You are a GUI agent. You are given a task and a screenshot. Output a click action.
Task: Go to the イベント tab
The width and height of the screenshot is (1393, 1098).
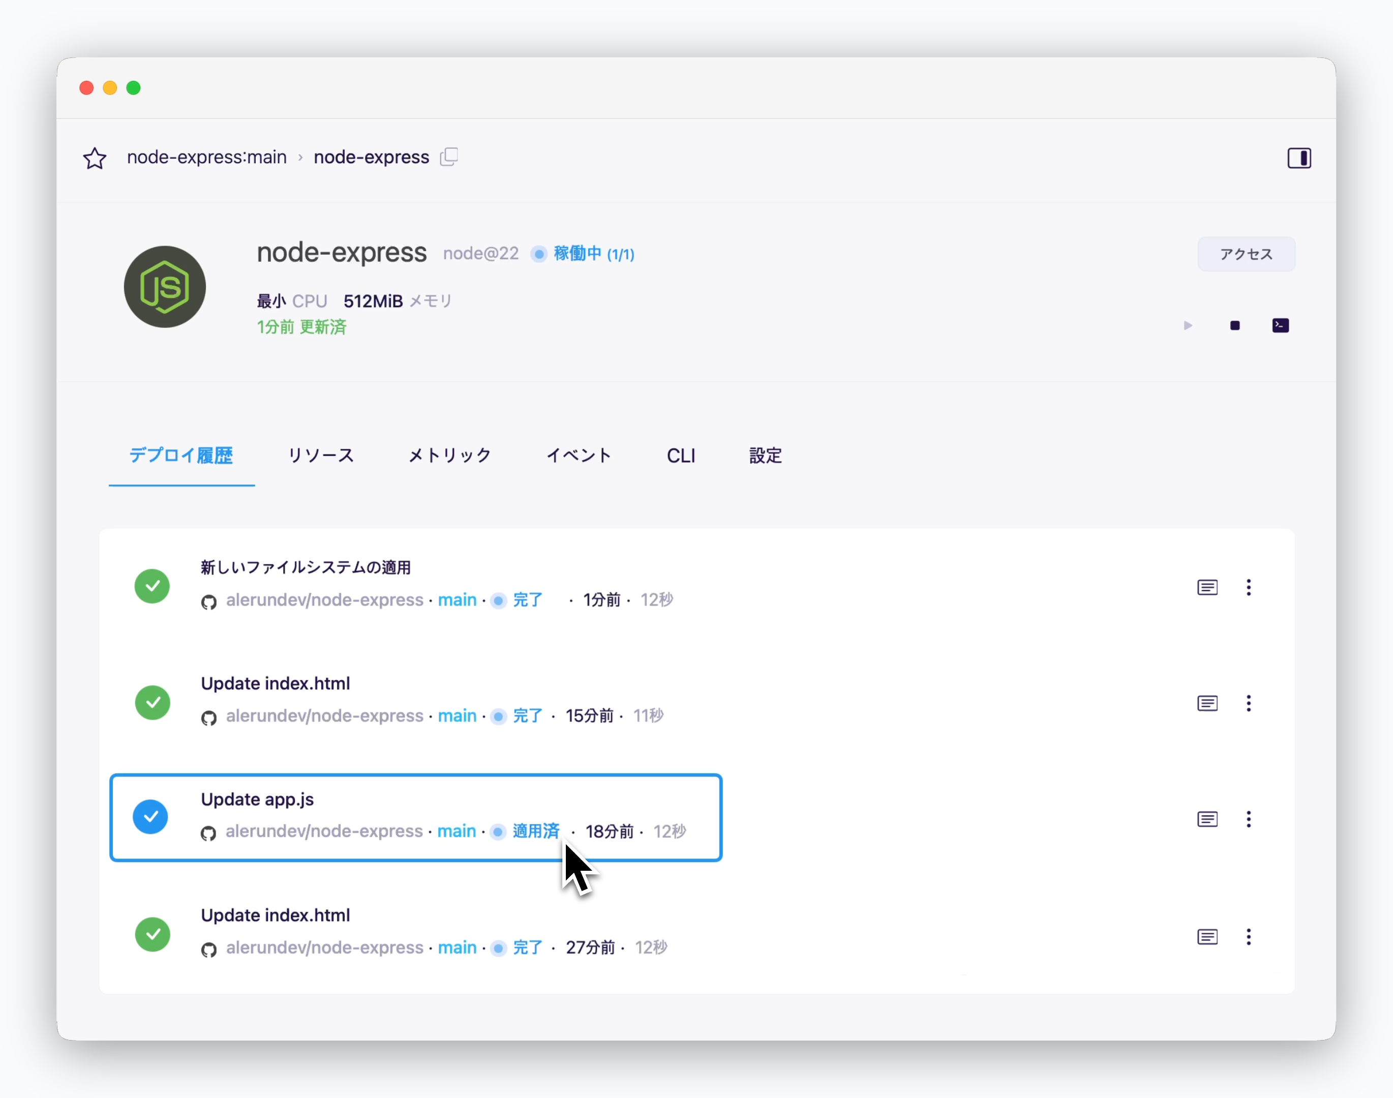coord(579,456)
